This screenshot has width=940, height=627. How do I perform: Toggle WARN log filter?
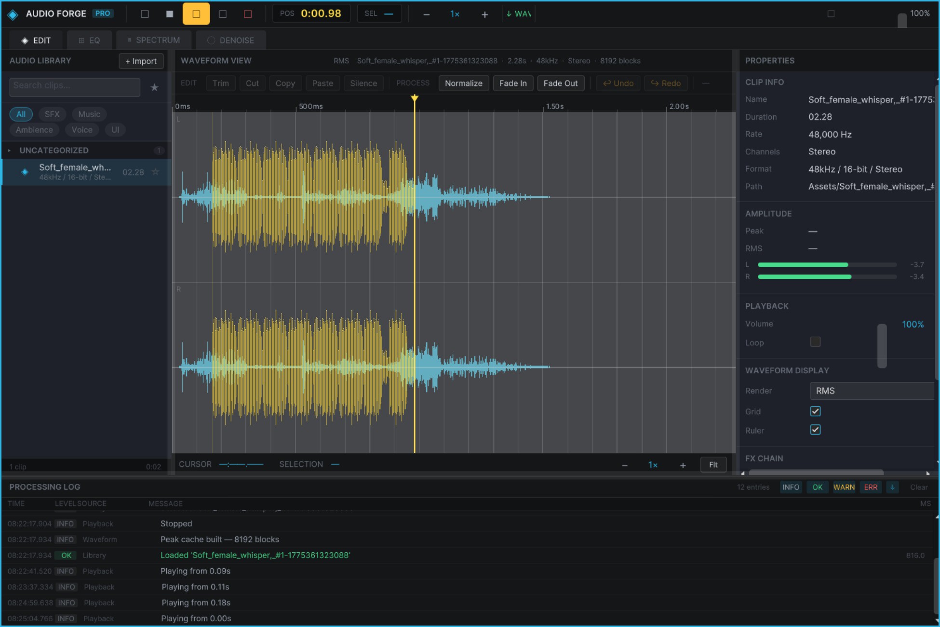(x=844, y=487)
